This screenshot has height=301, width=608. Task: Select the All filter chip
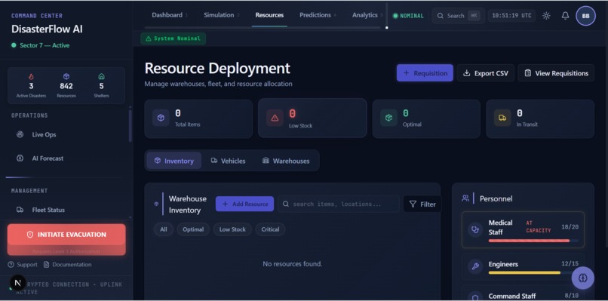[x=164, y=229]
